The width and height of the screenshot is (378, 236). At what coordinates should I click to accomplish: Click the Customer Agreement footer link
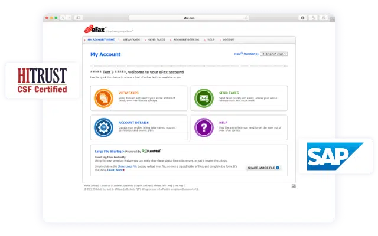click(x=123, y=186)
